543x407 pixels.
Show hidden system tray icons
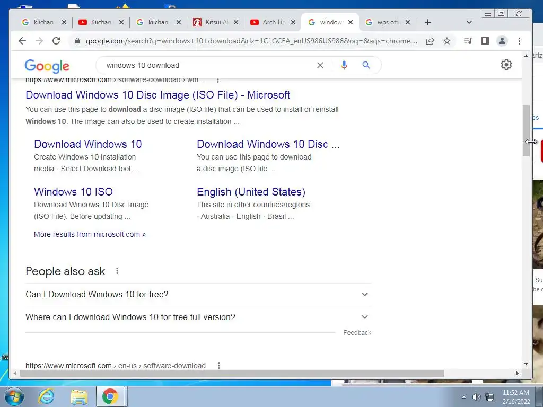463,397
